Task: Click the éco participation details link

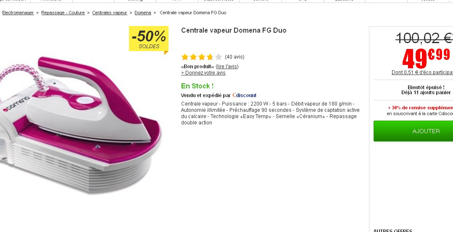Action: (x=422, y=72)
